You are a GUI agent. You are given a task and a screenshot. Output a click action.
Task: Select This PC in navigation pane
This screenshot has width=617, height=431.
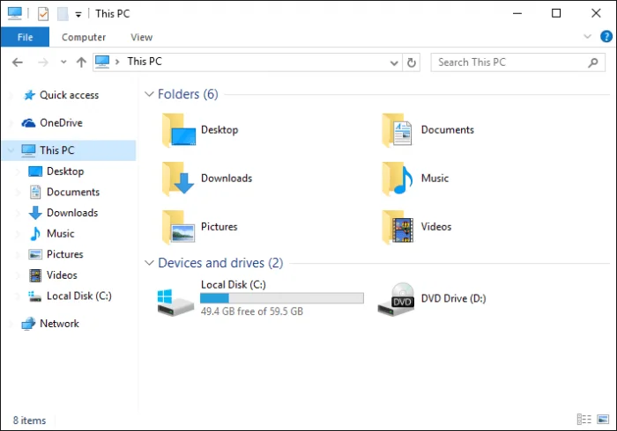[x=70, y=150]
